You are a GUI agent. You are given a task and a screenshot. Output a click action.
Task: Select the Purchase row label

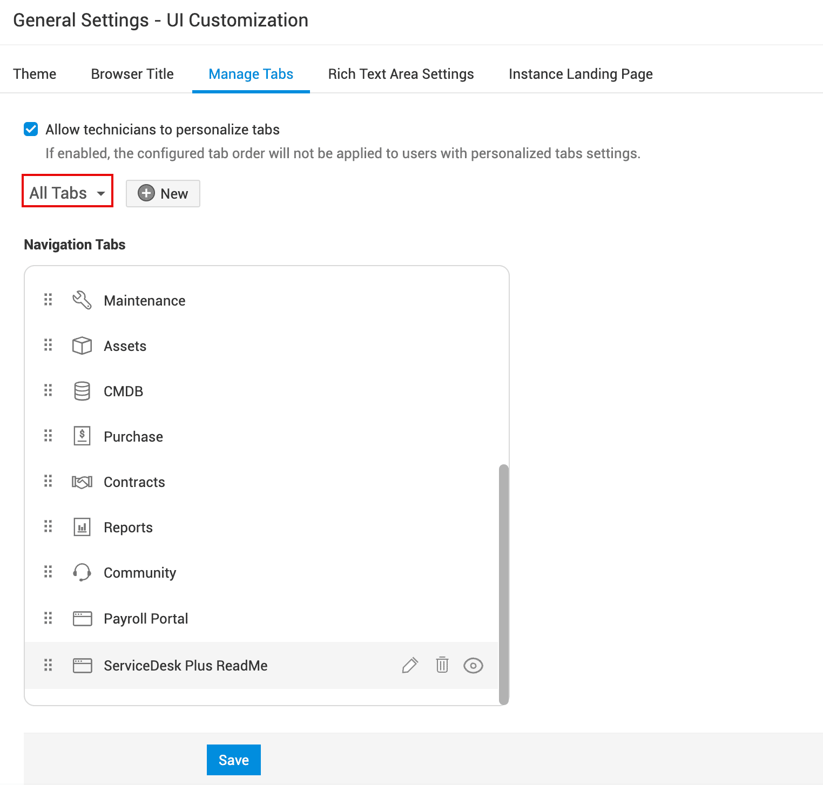[x=133, y=437]
